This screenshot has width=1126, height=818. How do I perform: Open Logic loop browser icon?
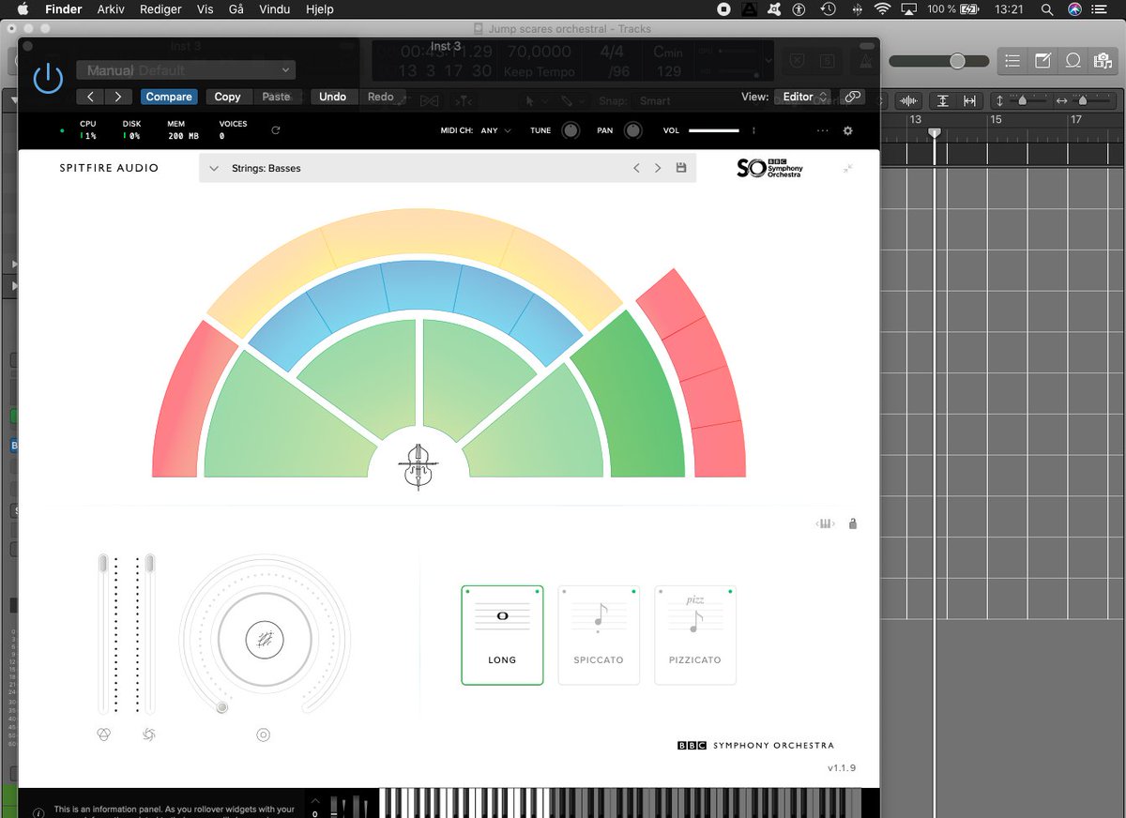[x=1073, y=61]
